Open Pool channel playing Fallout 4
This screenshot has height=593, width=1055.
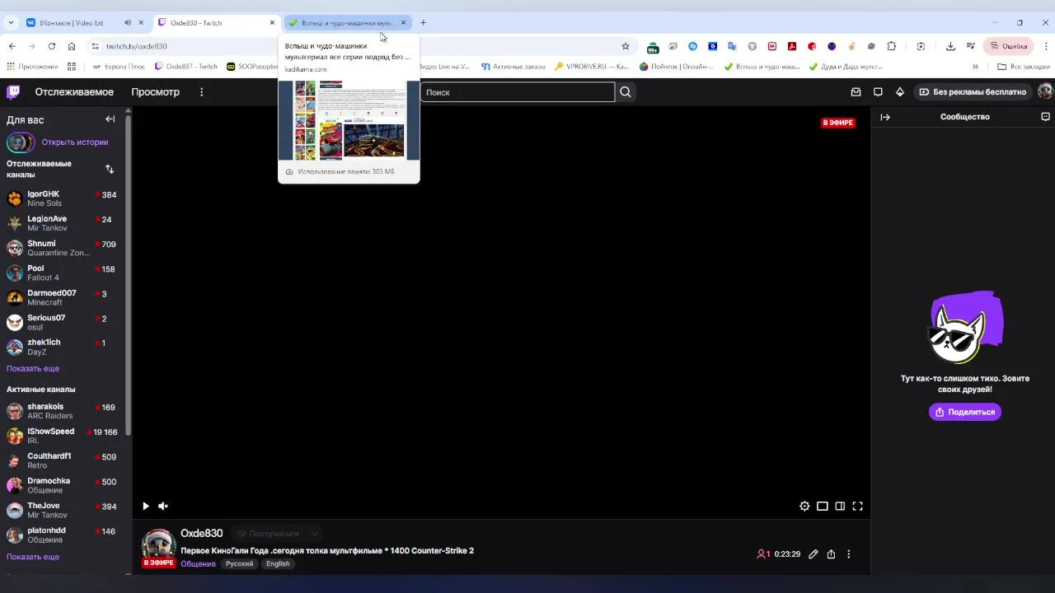click(x=62, y=273)
